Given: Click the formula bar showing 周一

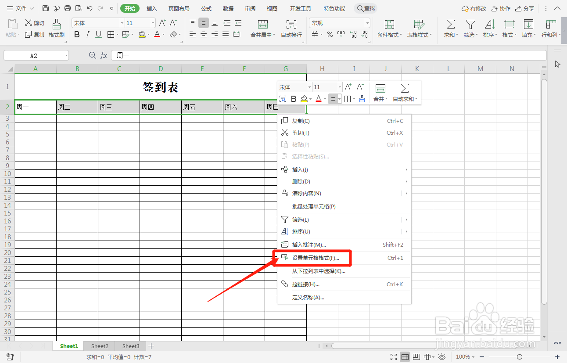Looking at the screenshot, I should pyautogui.click(x=329, y=55).
